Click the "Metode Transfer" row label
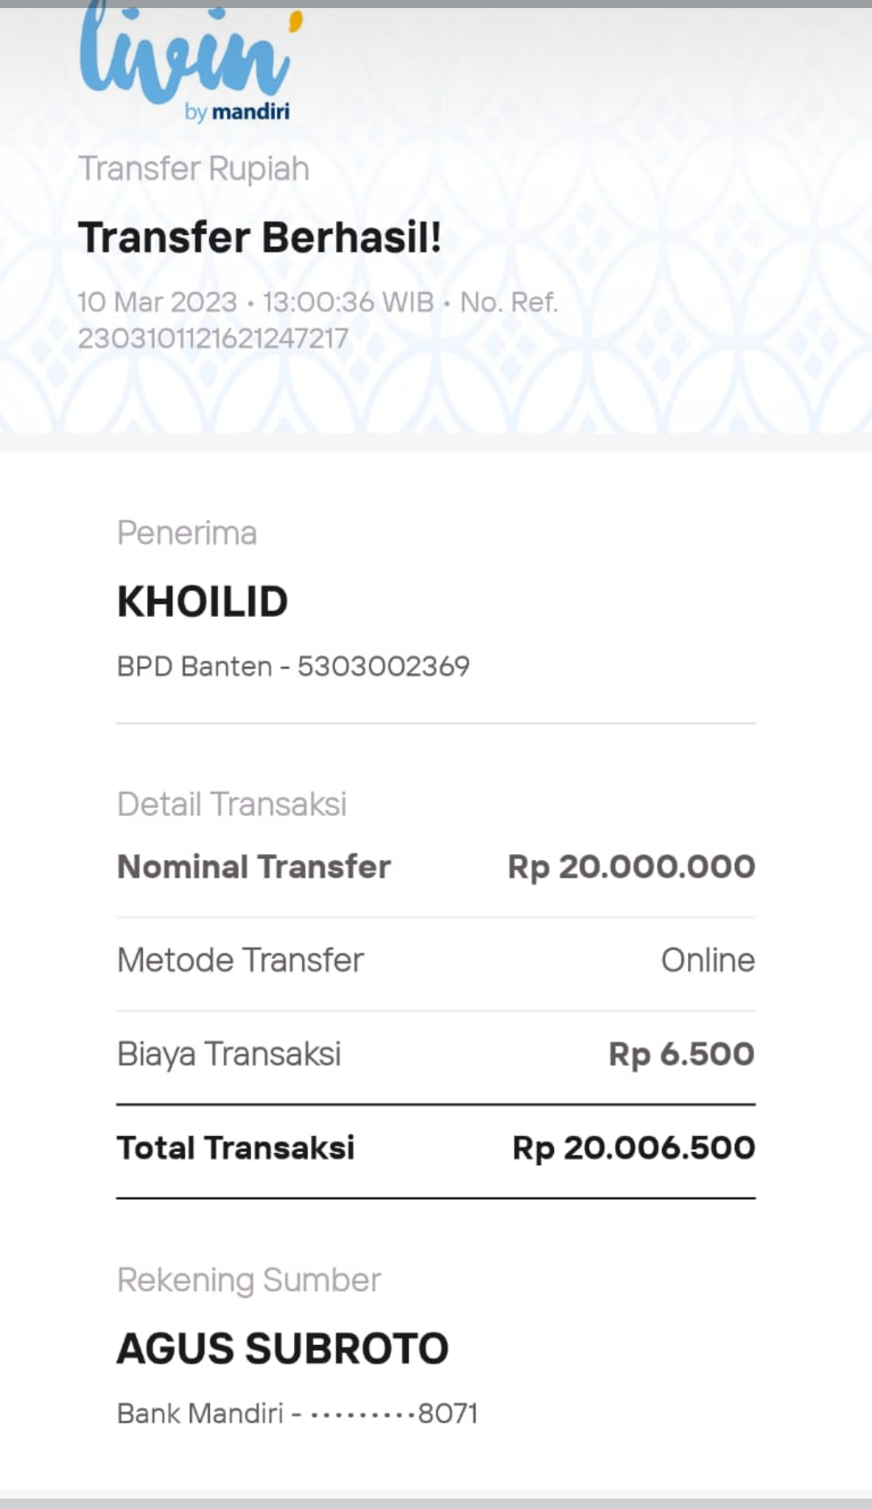Screen dimensions: 872x1509 (x=240, y=960)
